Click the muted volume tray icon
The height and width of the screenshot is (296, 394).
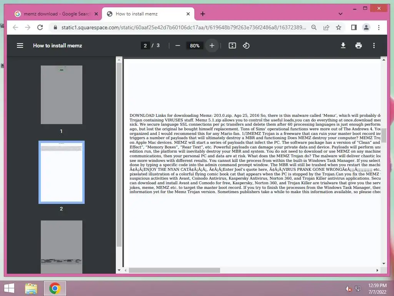click(x=348, y=289)
